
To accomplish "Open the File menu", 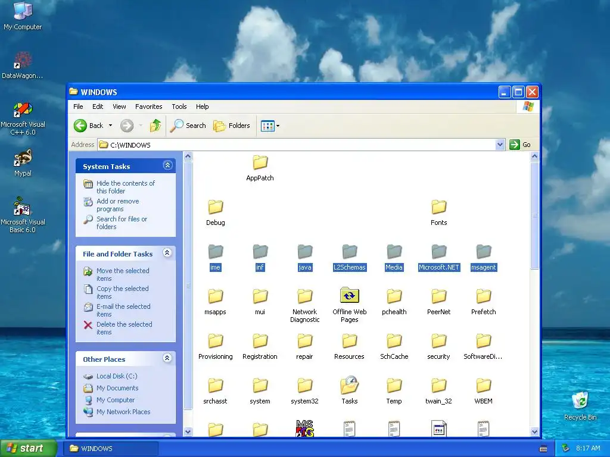I will (78, 107).
